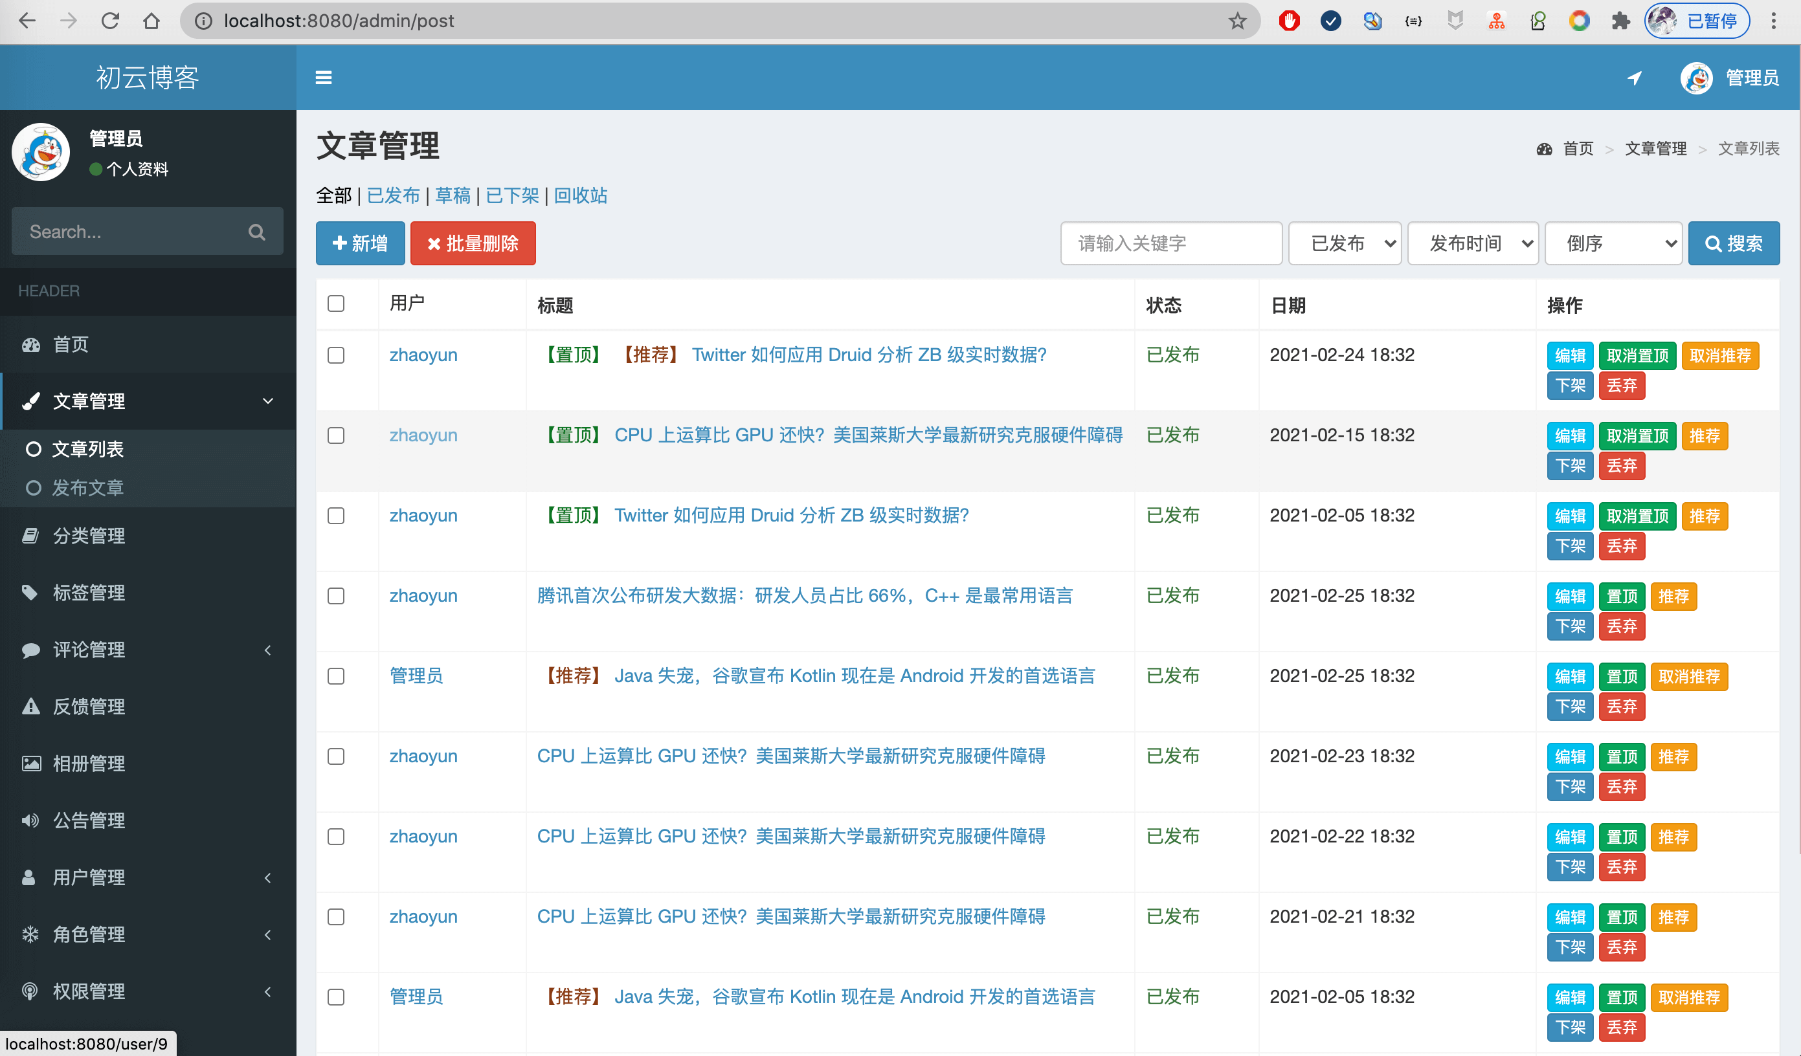Click the red 批量删除 button
This screenshot has height=1056, width=1801.
[473, 244]
